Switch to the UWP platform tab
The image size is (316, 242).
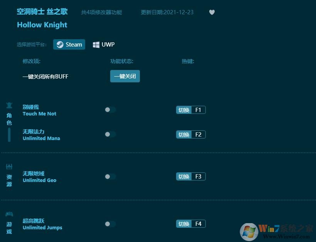click(x=103, y=44)
